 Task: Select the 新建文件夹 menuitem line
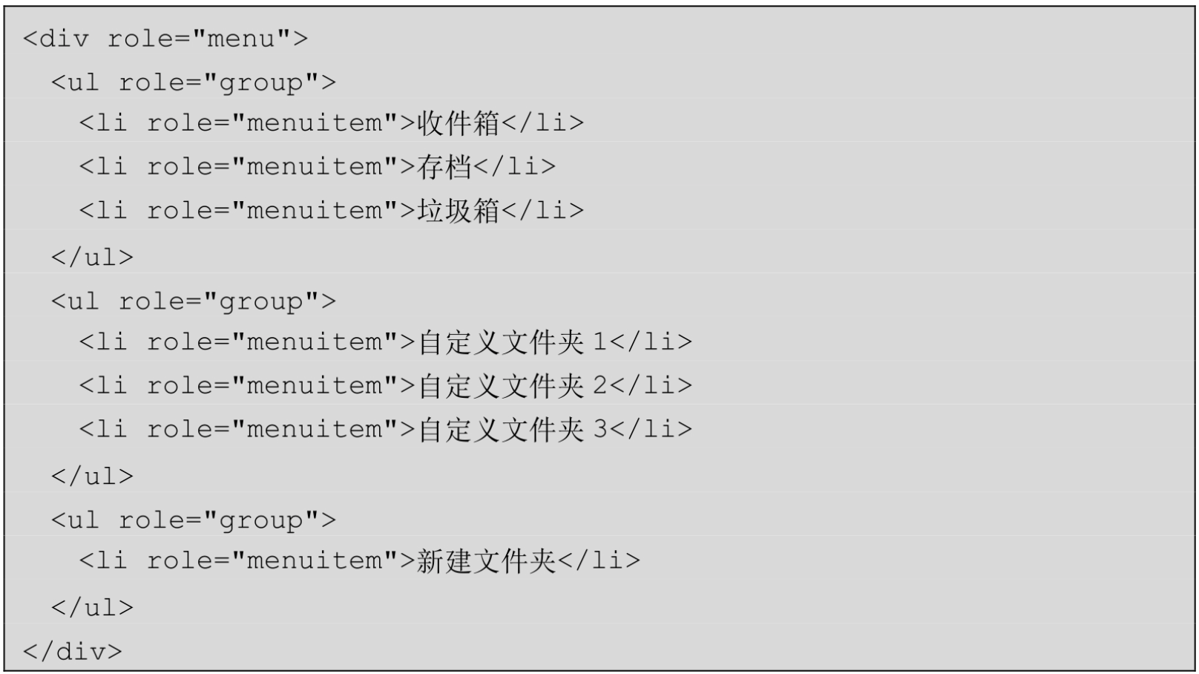pos(360,561)
